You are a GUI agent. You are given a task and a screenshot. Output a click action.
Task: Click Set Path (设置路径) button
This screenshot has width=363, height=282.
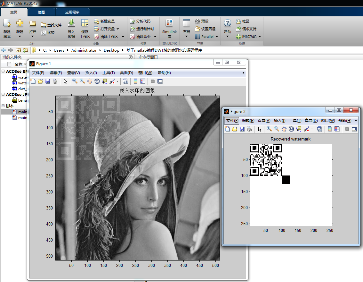pos(205,29)
